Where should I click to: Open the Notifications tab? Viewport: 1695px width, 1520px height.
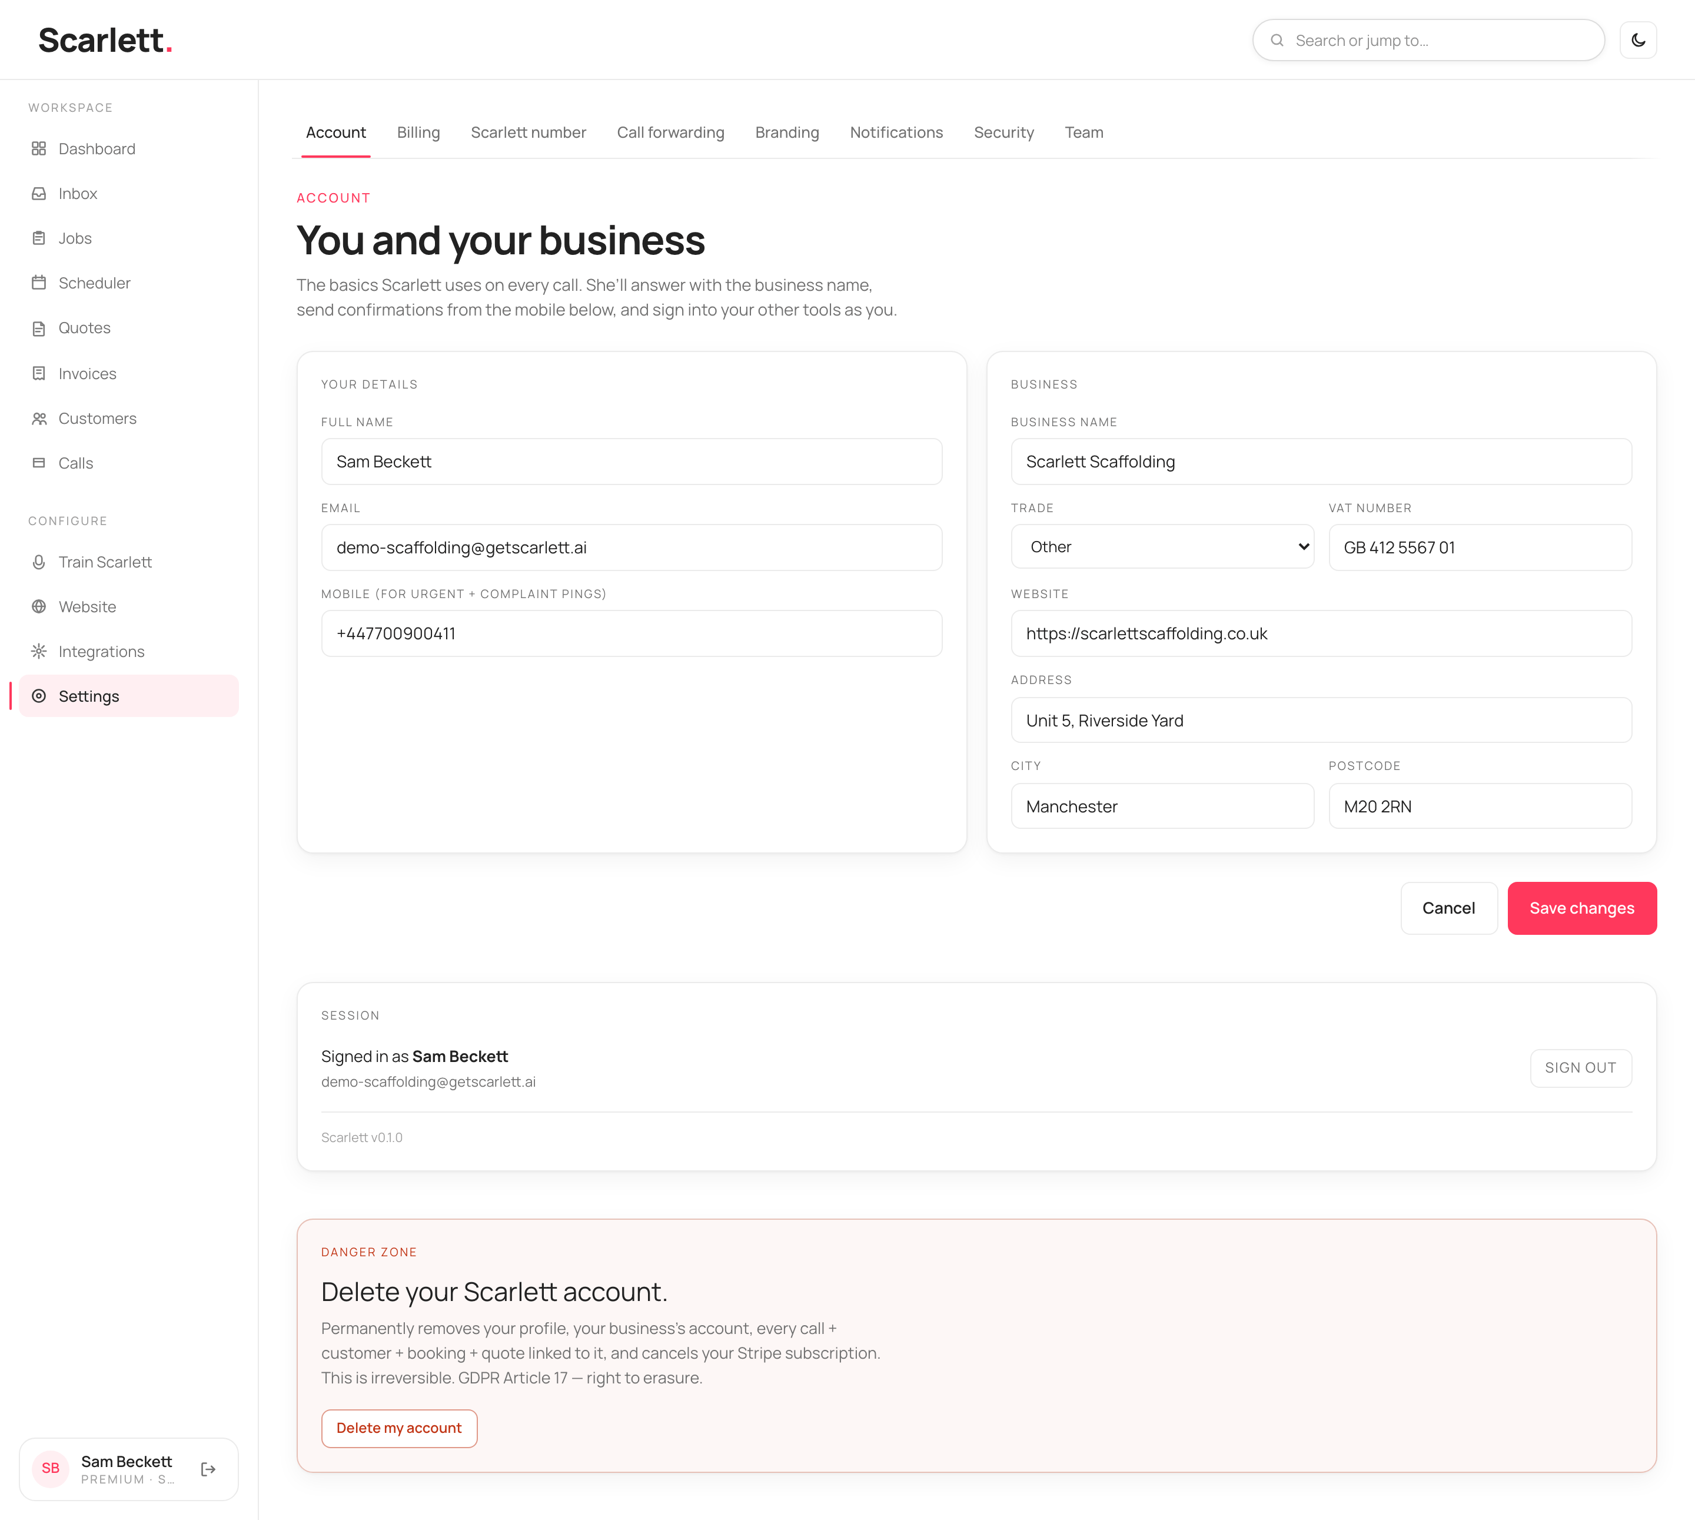(x=897, y=133)
